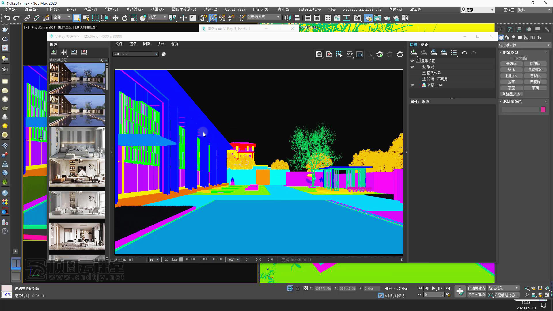Hide the 曝光 exposure layer
This screenshot has height=311, width=553.
pos(412,67)
